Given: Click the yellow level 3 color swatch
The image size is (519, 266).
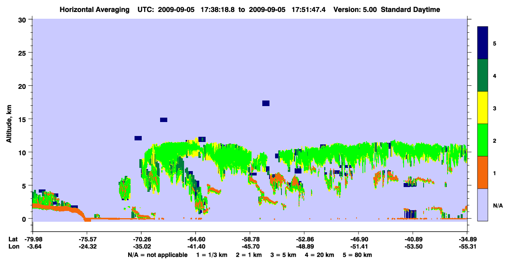Looking at the screenshot, I should (x=483, y=108).
